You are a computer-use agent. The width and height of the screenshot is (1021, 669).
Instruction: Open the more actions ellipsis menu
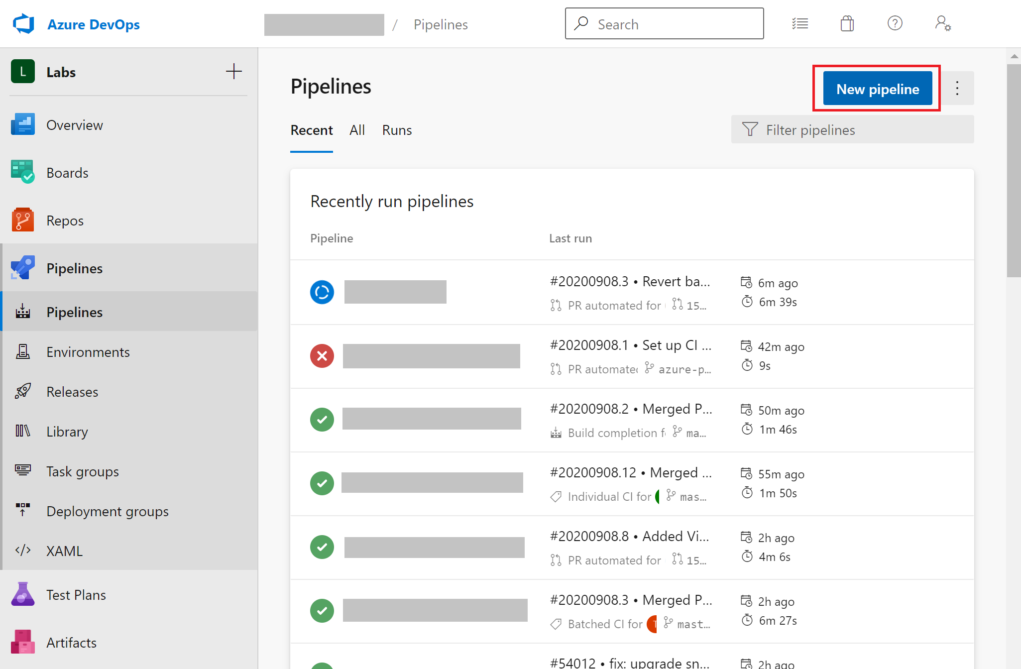pyautogui.click(x=957, y=88)
